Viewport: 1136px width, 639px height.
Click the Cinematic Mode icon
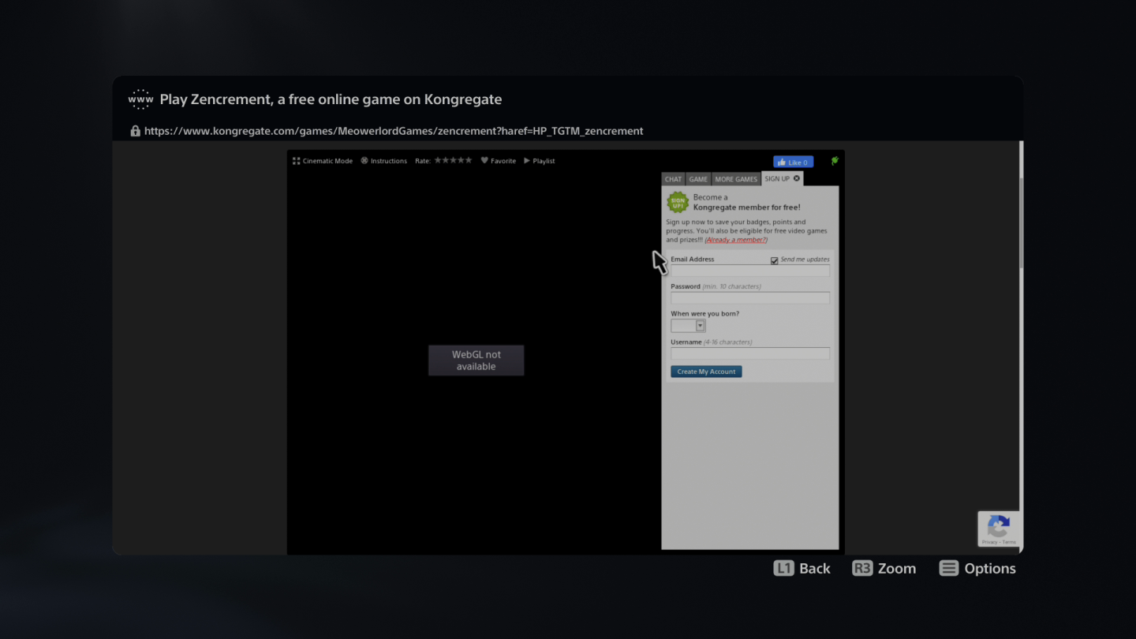tap(296, 160)
